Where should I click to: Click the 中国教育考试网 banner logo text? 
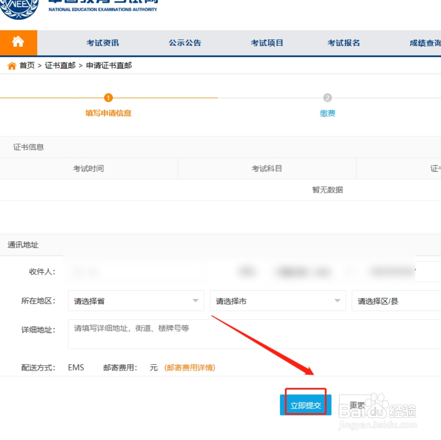(x=103, y=4)
